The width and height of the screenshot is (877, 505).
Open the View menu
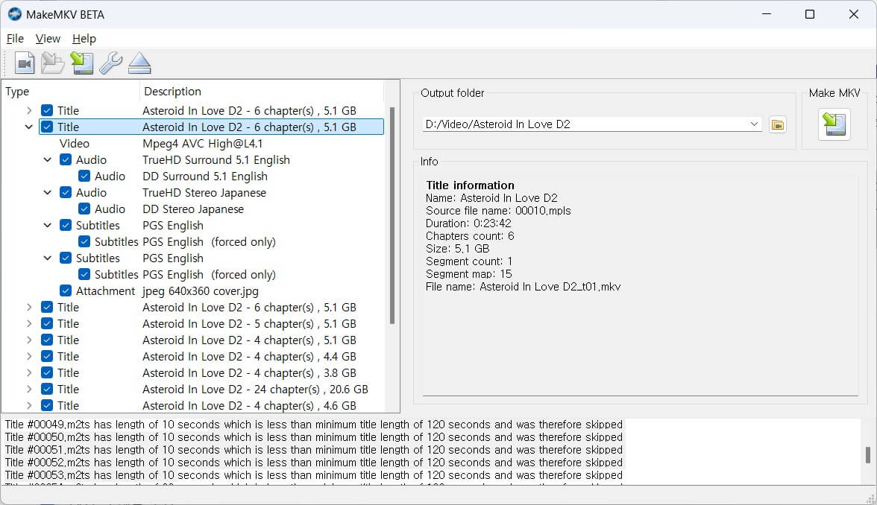click(48, 39)
